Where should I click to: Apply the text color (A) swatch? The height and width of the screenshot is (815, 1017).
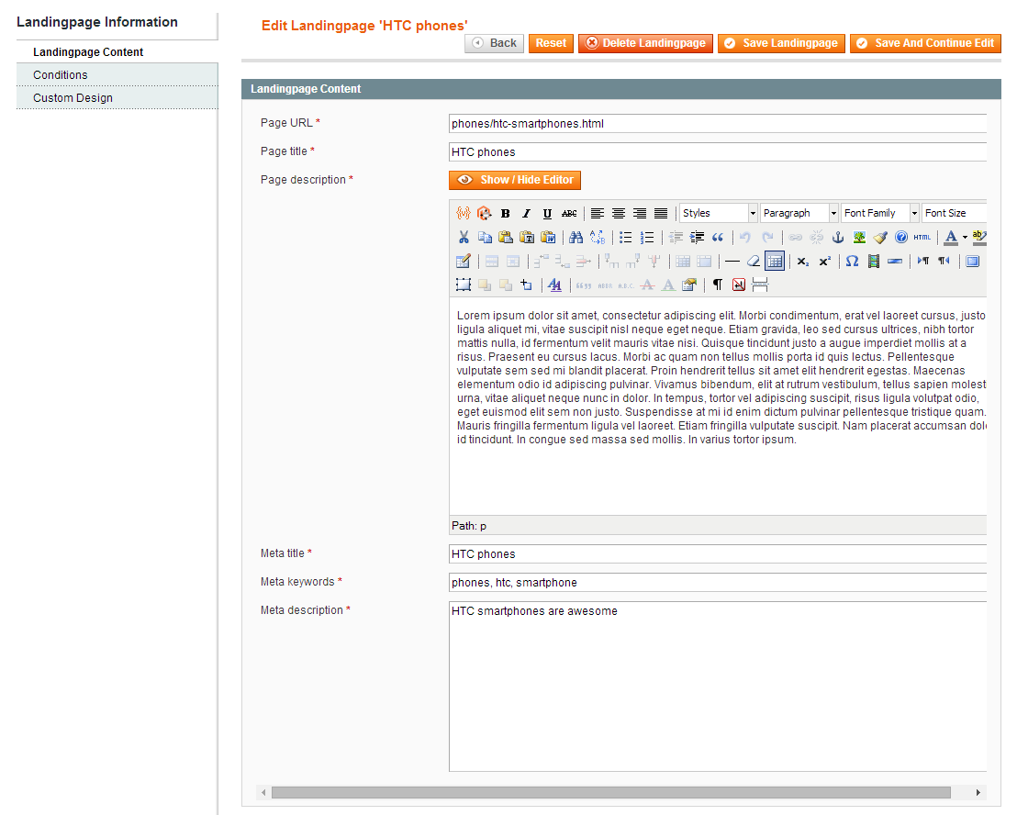pyautogui.click(x=951, y=238)
